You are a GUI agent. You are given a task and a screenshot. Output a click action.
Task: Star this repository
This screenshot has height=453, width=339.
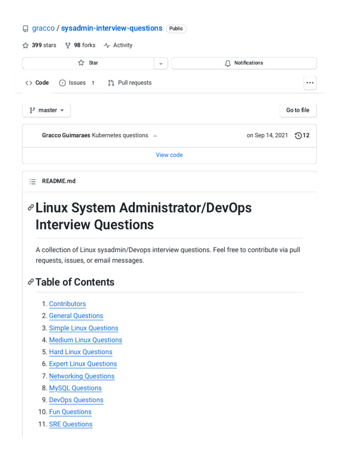88,63
